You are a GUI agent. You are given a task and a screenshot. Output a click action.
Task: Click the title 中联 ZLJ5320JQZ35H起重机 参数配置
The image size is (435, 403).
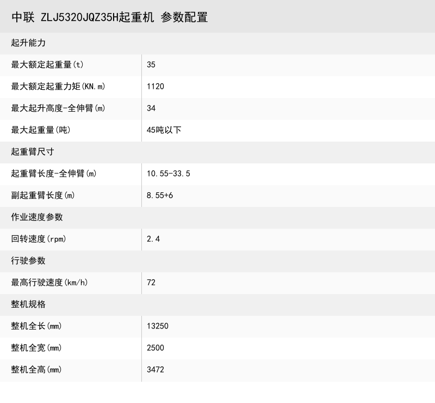pyautogui.click(x=110, y=17)
